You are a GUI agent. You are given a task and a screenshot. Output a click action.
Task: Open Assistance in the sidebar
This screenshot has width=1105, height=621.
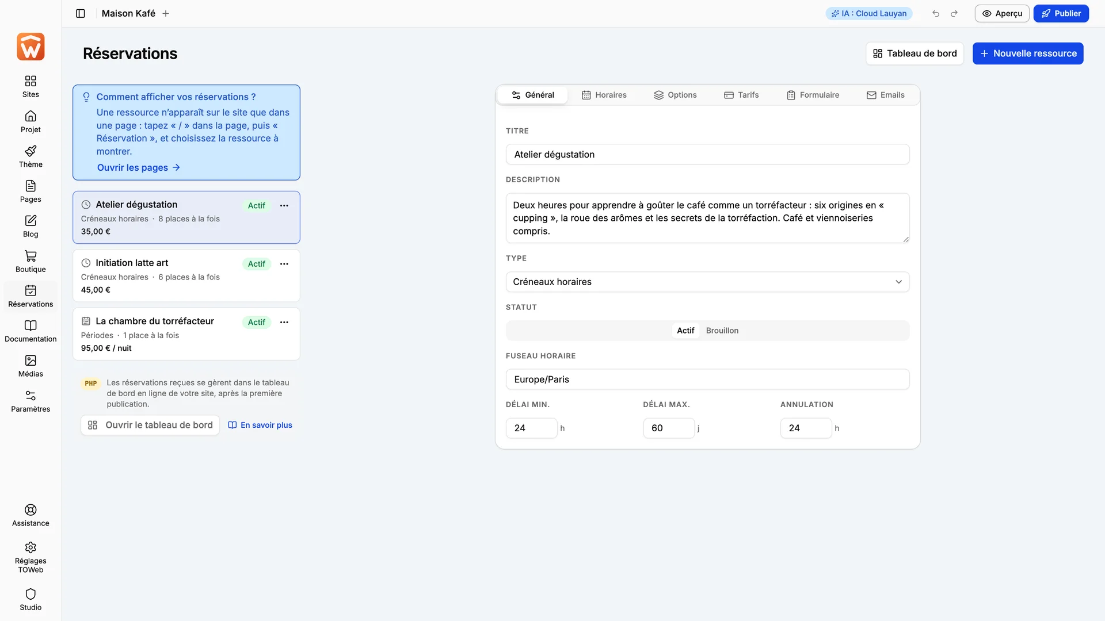[31, 516]
